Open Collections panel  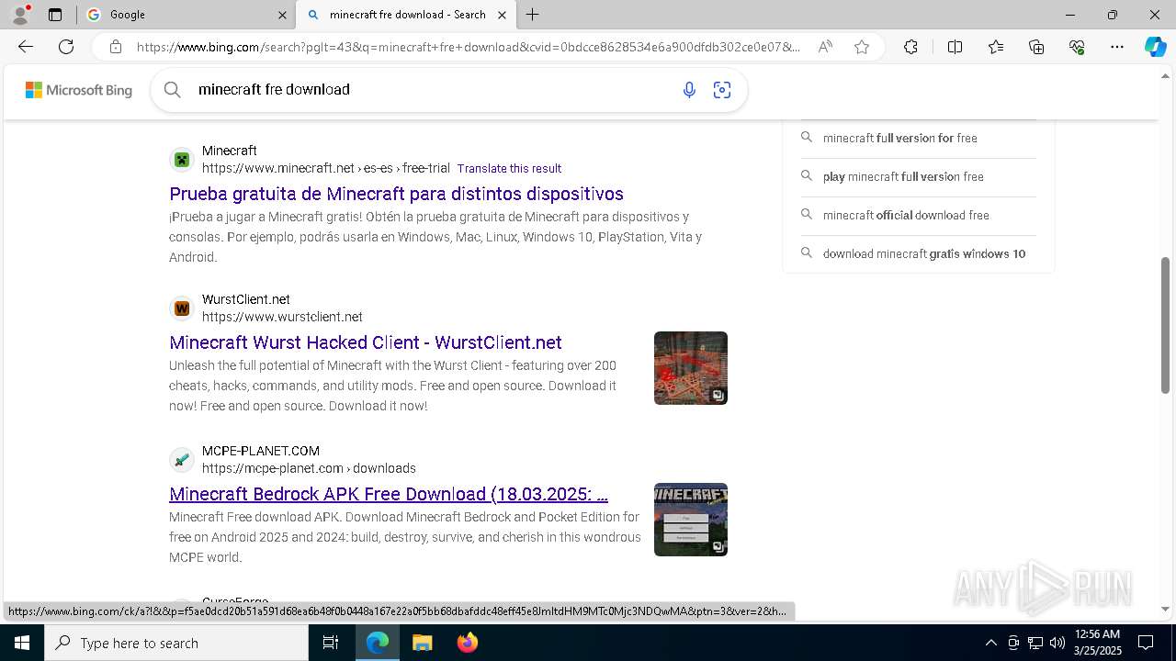1036,47
